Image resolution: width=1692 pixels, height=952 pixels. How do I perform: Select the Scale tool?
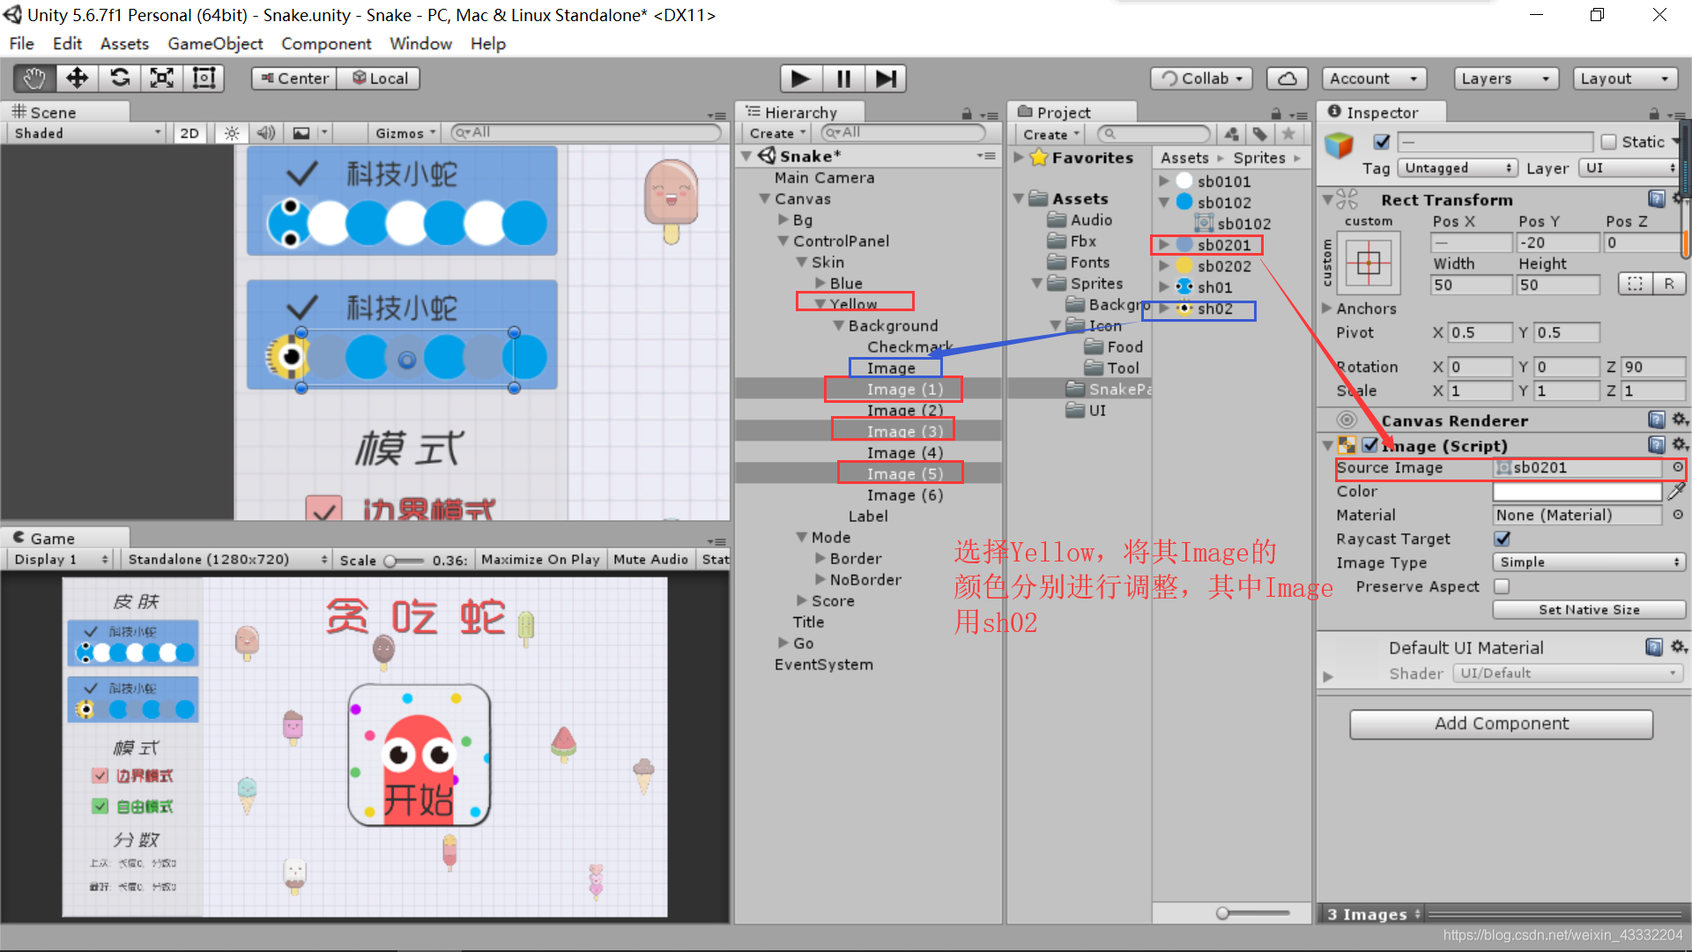coord(162,78)
